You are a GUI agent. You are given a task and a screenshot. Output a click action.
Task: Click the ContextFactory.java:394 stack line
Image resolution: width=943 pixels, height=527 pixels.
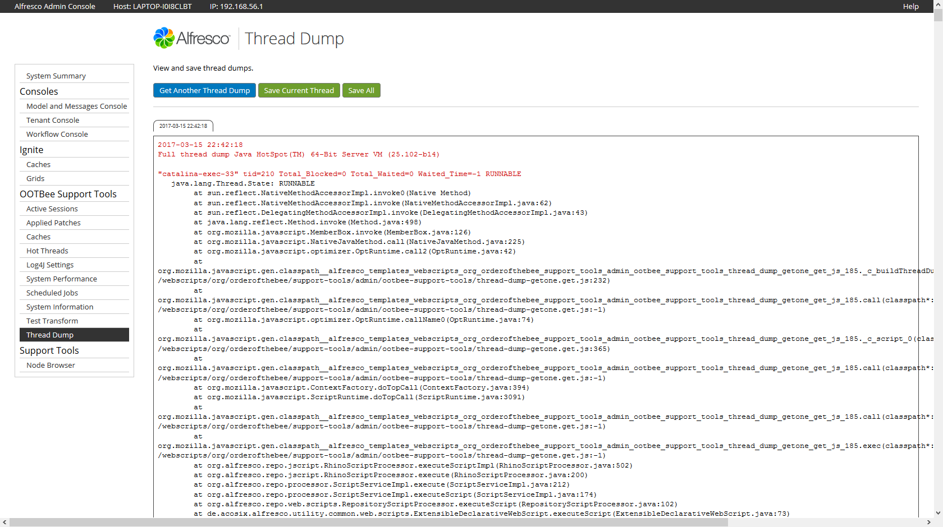(361, 387)
